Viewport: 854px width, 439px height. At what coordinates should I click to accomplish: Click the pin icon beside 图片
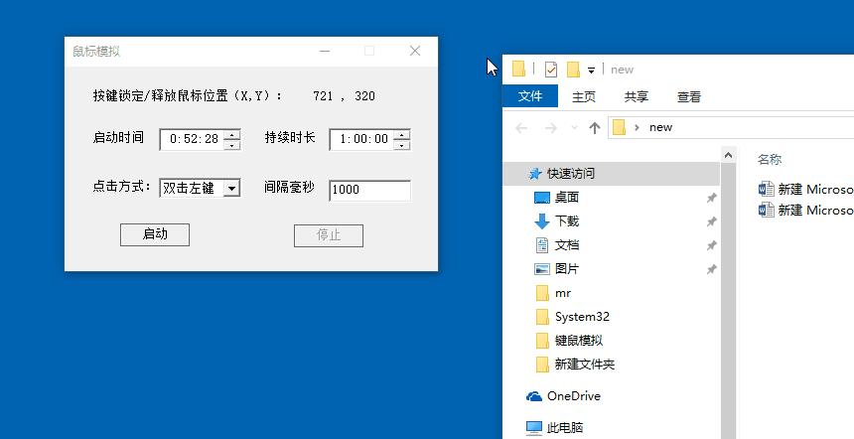click(711, 269)
